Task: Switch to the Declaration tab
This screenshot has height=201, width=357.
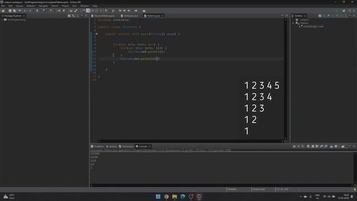Action: pos(127,146)
